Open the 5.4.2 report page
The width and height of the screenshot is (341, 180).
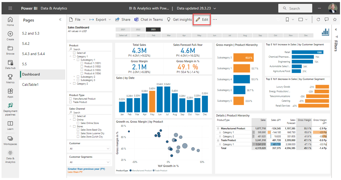point(26,44)
